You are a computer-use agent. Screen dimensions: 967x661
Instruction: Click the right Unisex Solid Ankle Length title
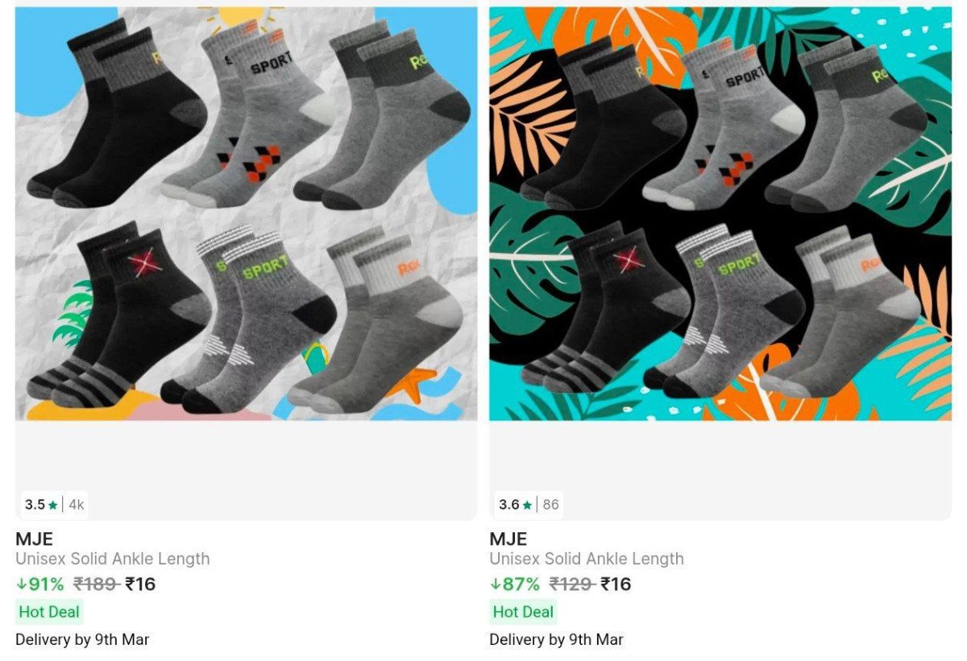(587, 559)
